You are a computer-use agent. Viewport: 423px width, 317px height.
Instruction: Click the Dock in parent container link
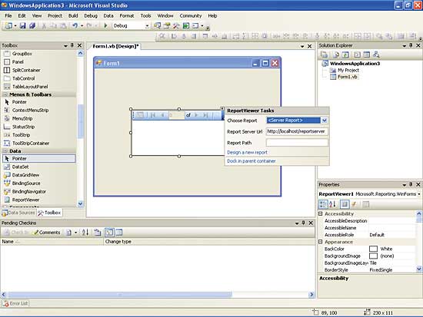coord(251,161)
